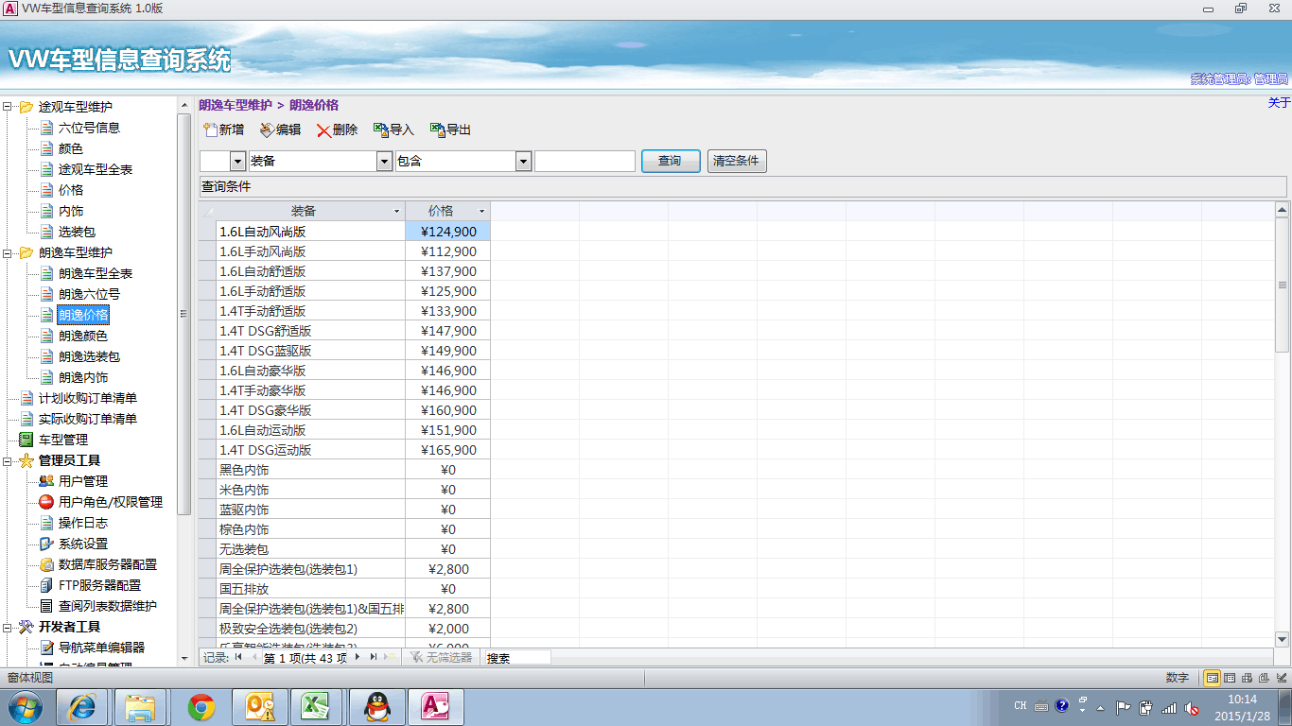Click the 删除 red X delete icon

pos(323,130)
